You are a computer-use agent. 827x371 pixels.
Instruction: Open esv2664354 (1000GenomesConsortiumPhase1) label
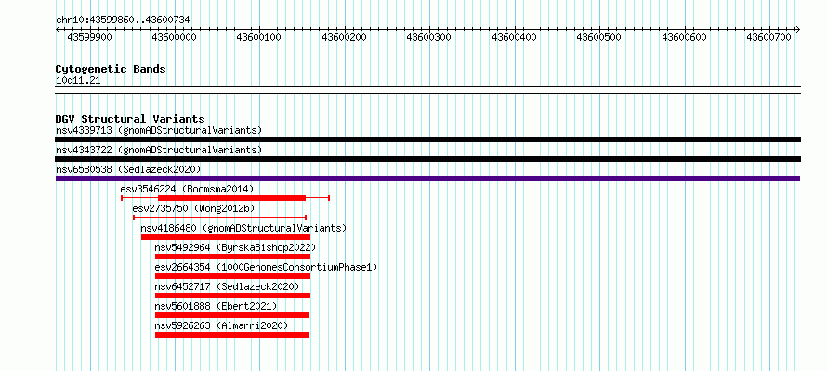pyautogui.click(x=267, y=267)
